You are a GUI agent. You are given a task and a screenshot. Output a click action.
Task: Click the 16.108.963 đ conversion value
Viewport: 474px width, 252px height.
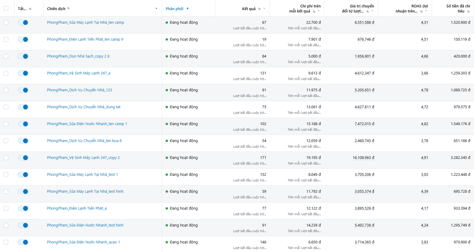click(x=363, y=158)
